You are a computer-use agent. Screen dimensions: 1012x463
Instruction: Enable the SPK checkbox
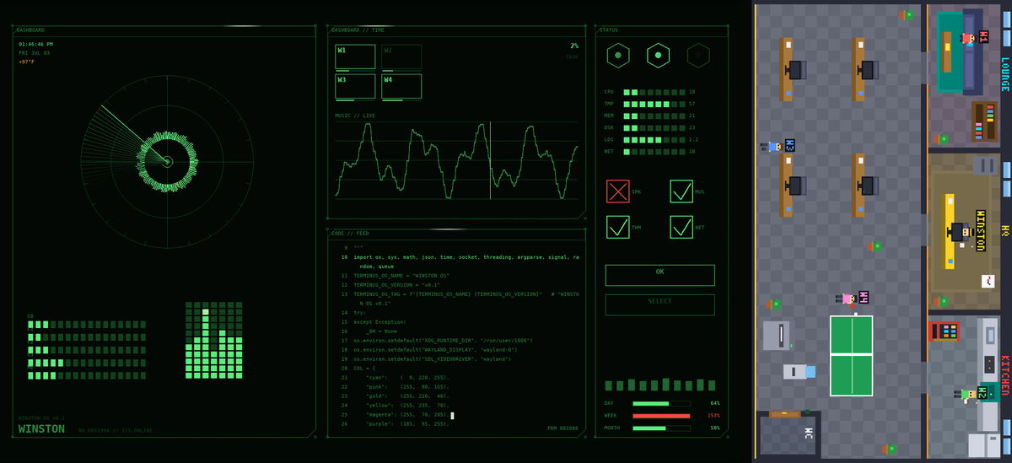pos(618,191)
